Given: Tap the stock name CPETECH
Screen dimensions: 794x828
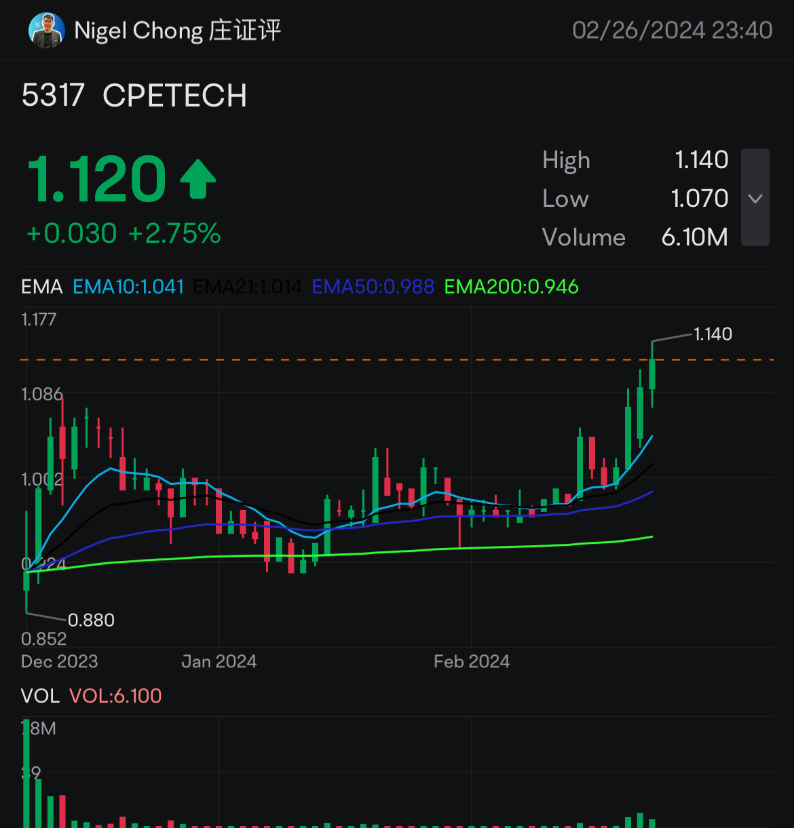Looking at the screenshot, I should click(174, 96).
